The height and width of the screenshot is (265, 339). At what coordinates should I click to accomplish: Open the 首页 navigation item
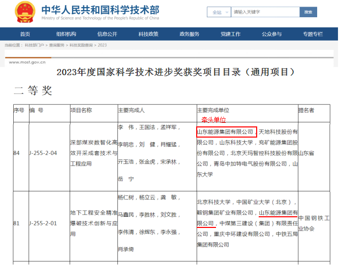25,34
